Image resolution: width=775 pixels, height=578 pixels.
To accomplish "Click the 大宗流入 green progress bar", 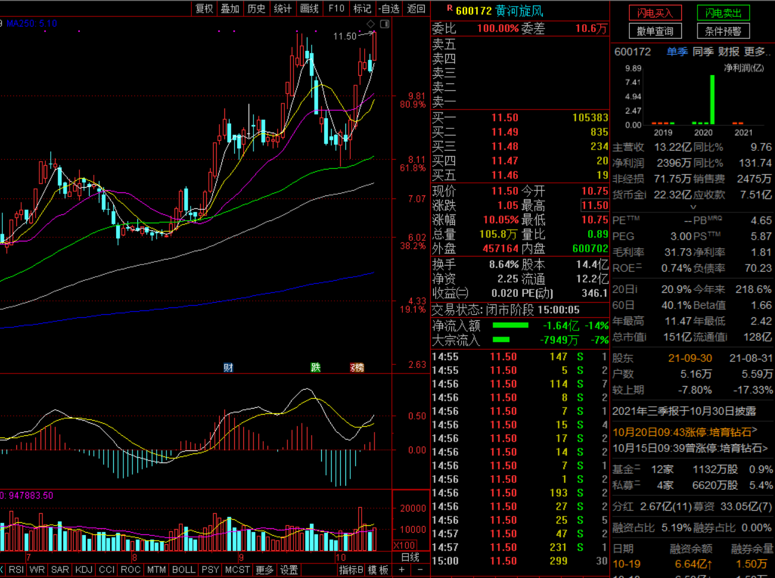I will pyautogui.click(x=502, y=340).
